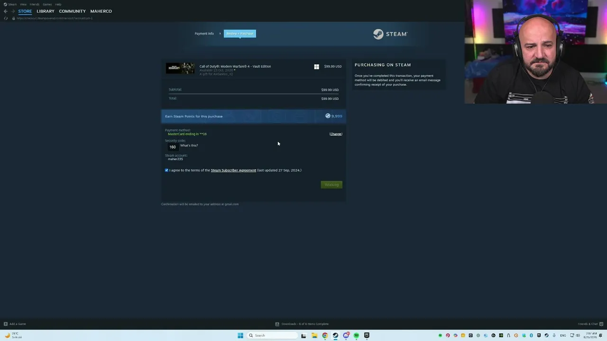Open the "What's this?" security code help

pos(189,145)
